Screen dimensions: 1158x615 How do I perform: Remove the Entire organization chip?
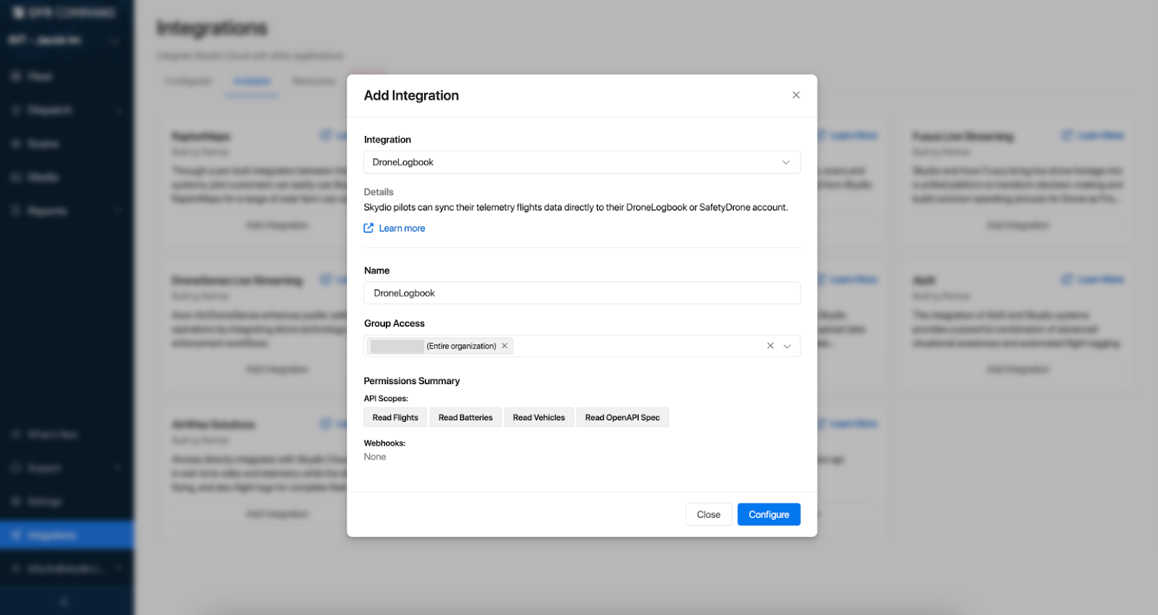504,346
